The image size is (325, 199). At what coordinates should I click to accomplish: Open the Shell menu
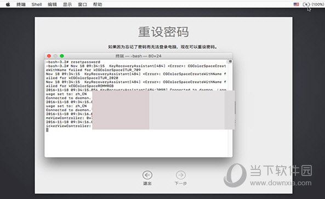click(37, 4)
